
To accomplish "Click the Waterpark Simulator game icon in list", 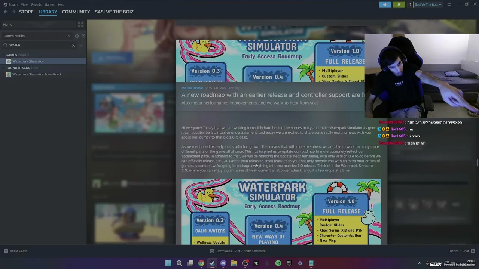I will 9,61.
